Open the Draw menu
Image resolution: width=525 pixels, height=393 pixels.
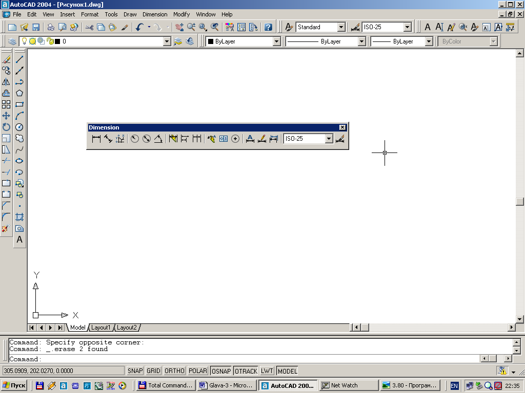pyautogui.click(x=130, y=14)
